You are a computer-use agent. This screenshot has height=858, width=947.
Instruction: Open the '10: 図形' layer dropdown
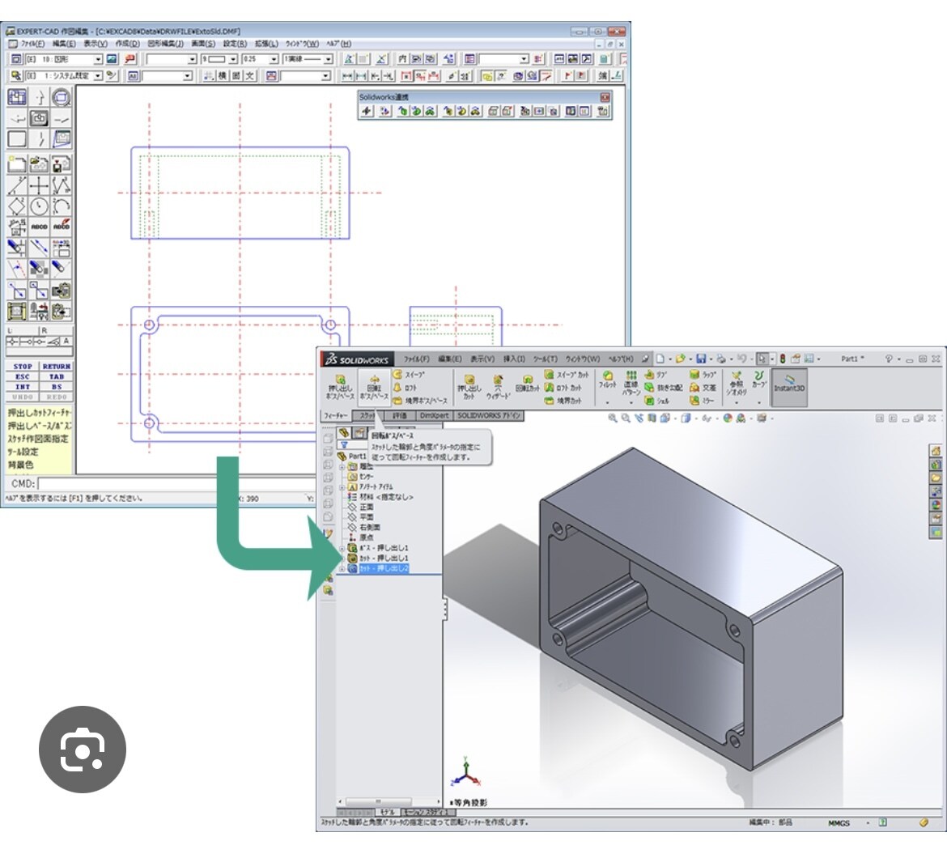pyautogui.click(x=98, y=59)
